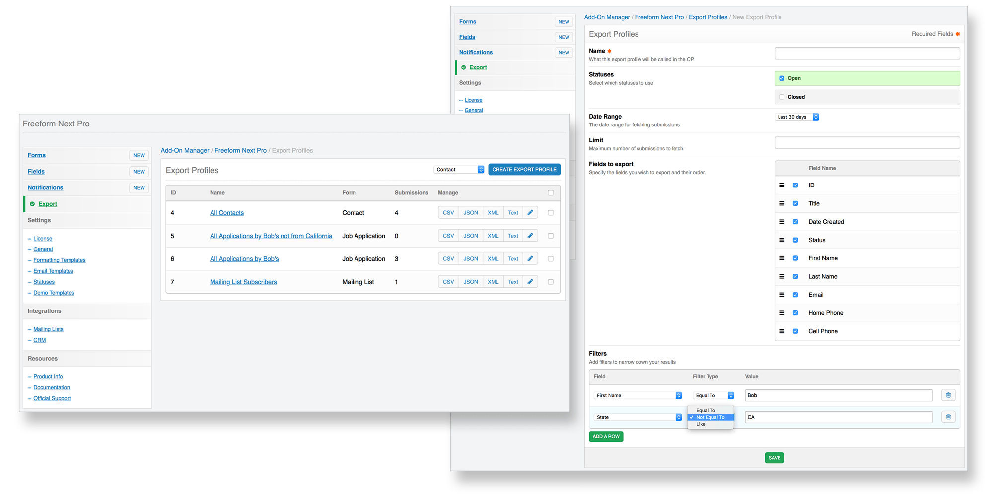
Task: Click the drag handle beside First Name field
Action: pyautogui.click(x=782, y=258)
